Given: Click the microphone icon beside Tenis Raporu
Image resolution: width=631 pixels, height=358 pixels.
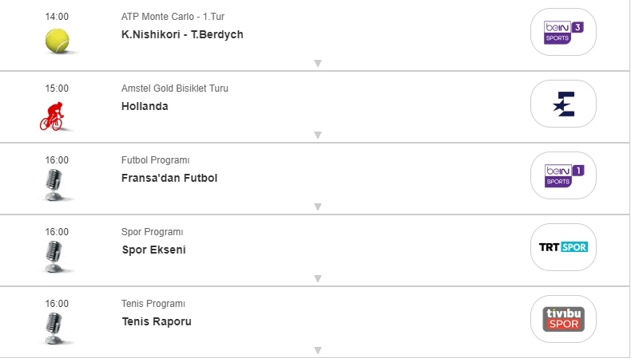Looking at the screenshot, I should [x=54, y=328].
